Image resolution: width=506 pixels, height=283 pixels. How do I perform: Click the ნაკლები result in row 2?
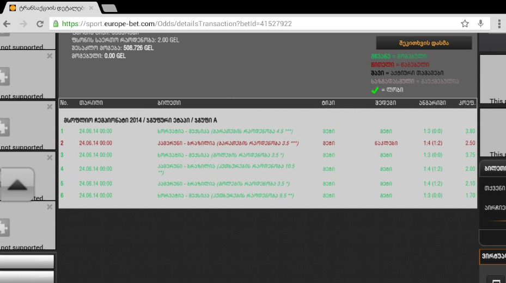pos(386,143)
